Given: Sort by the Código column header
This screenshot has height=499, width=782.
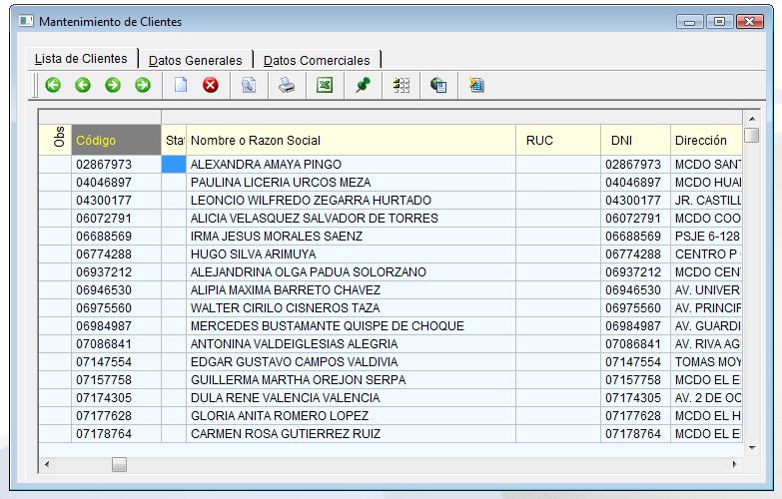Looking at the screenshot, I should point(116,141).
